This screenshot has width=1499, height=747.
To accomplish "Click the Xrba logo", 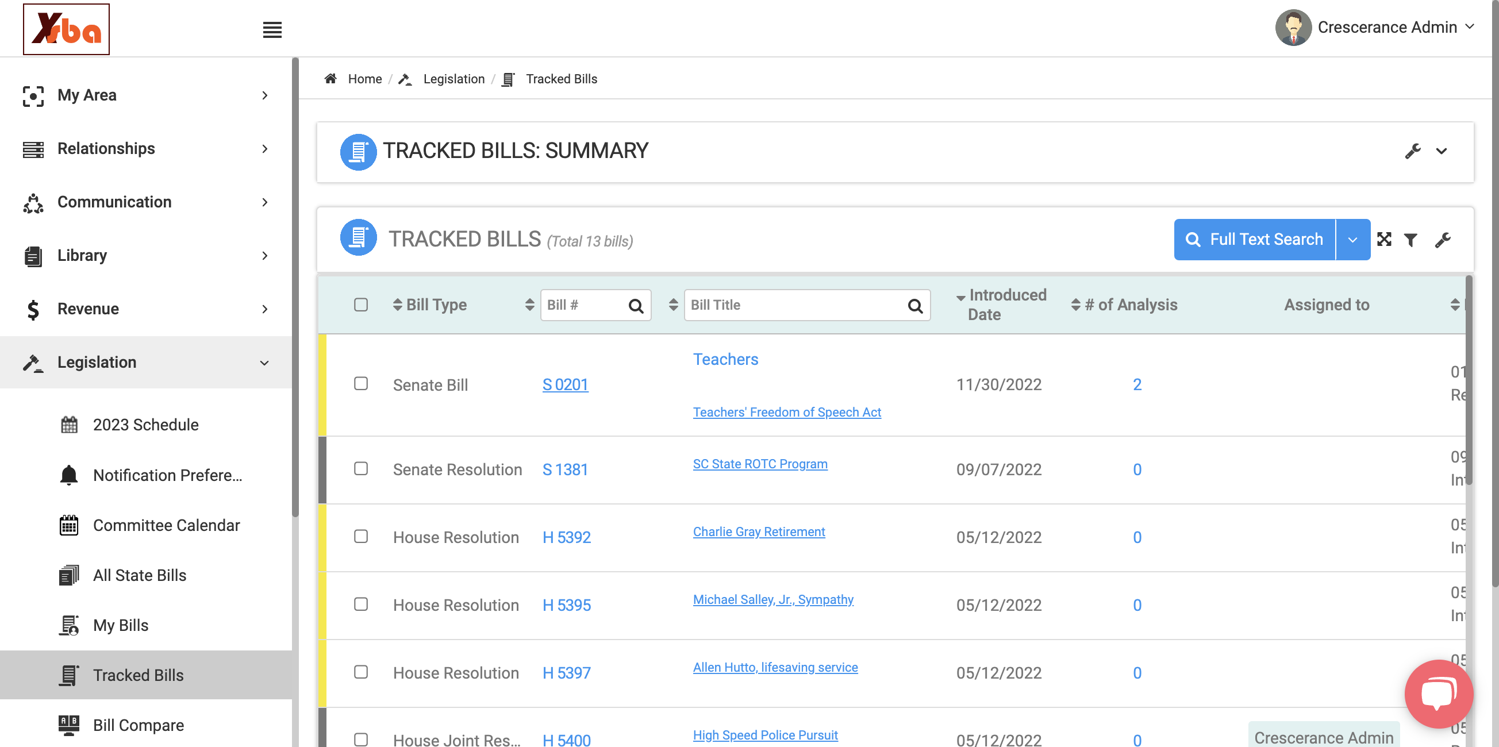I will pyautogui.click(x=66, y=29).
